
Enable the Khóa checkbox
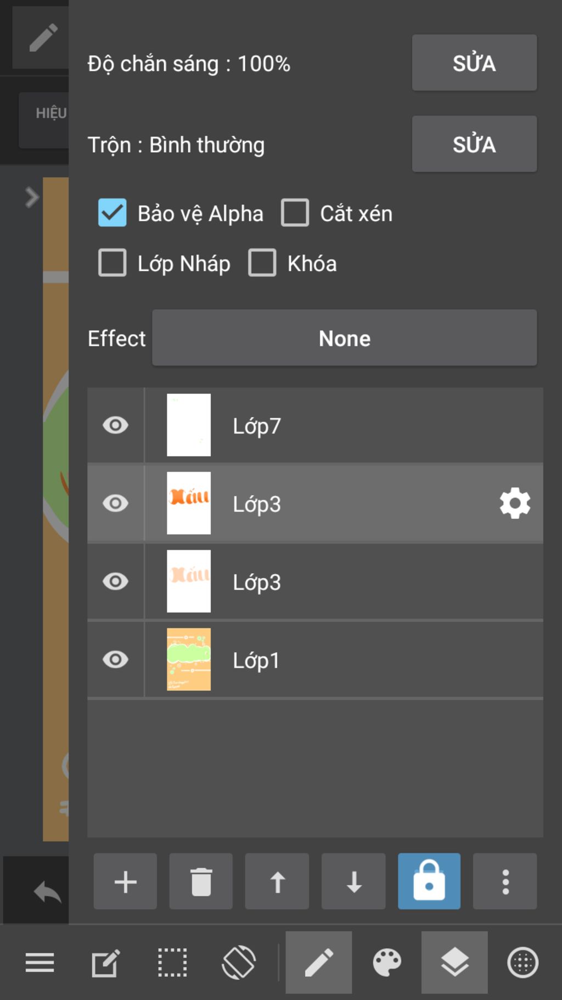point(262,263)
